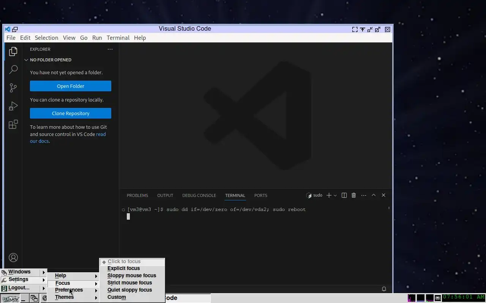Select Strict mouse focus option

tap(132, 283)
